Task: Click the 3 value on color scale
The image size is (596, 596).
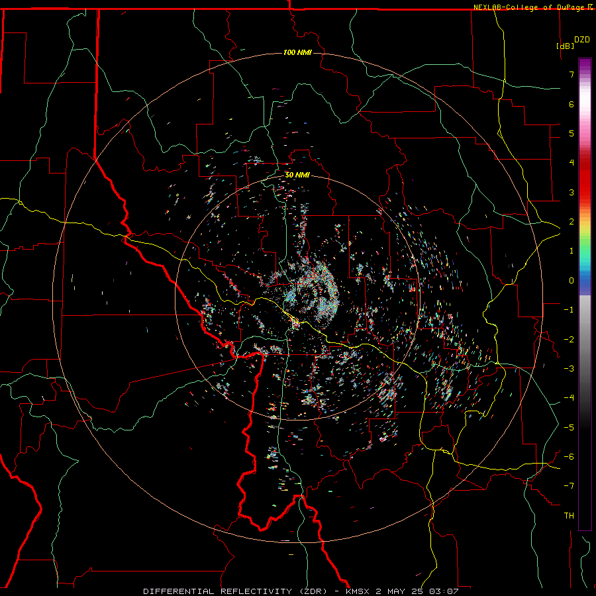Action: 571,192
